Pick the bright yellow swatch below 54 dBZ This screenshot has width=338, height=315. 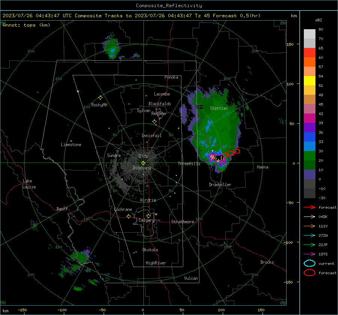[x=309, y=81]
